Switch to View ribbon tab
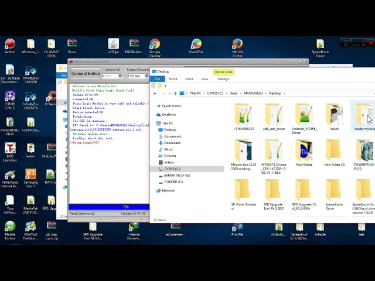The width and height of the screenshot is (375, 281). (x=204, y=79)
